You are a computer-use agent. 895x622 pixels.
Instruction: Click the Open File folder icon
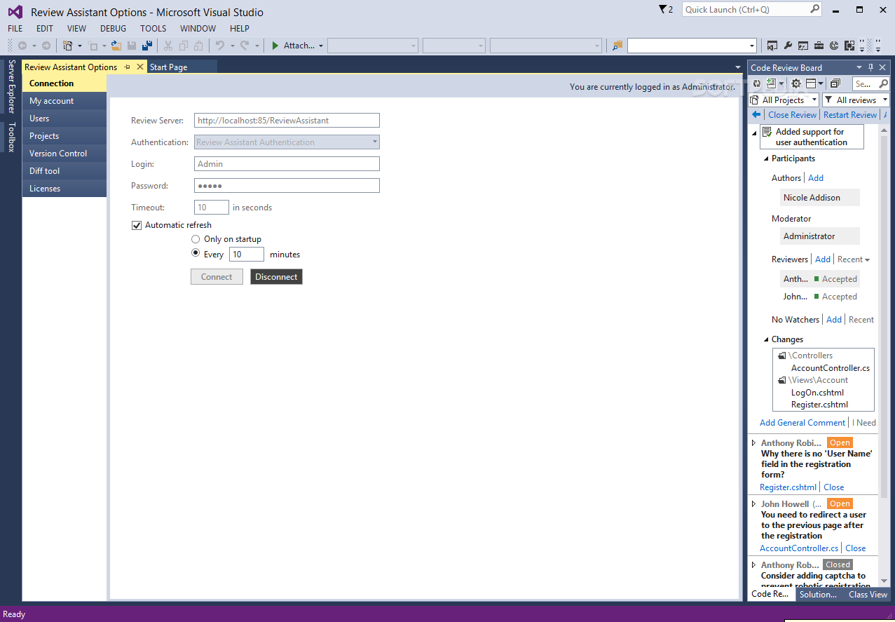coord(116,46)
